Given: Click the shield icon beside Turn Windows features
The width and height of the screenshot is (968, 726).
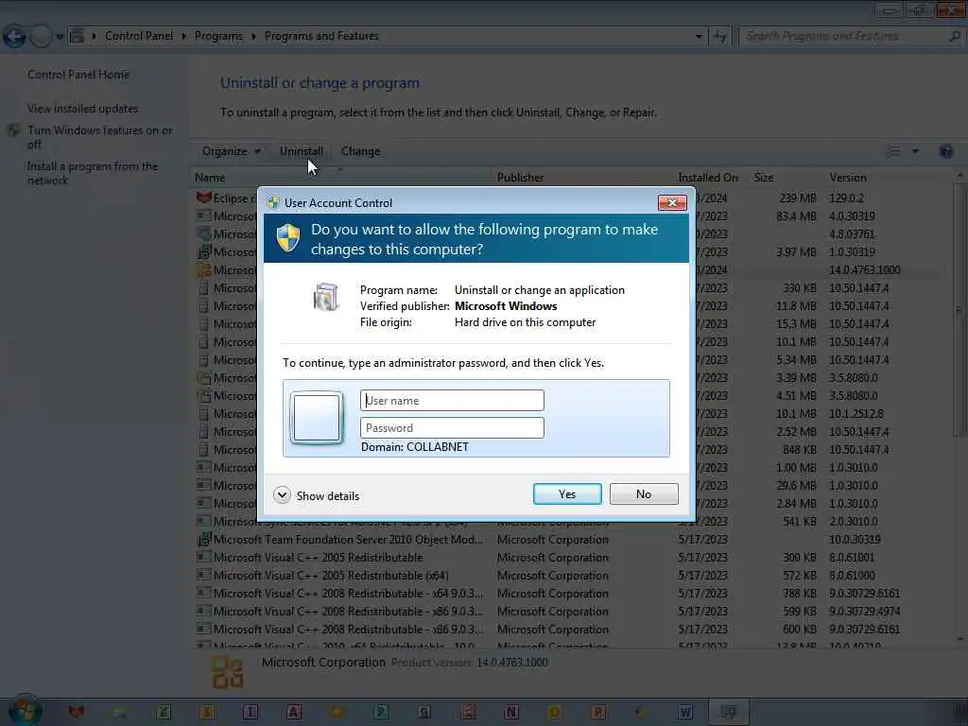Looking at the screenshot, I should [x=14, y=130].
